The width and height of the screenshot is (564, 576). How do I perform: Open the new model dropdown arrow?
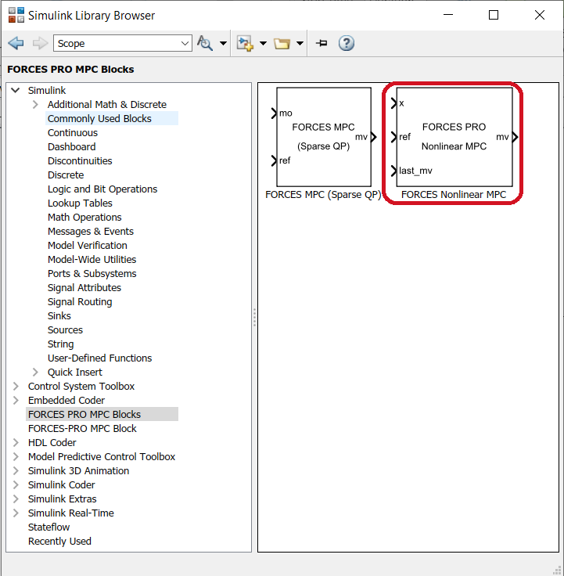click(263, 44)
